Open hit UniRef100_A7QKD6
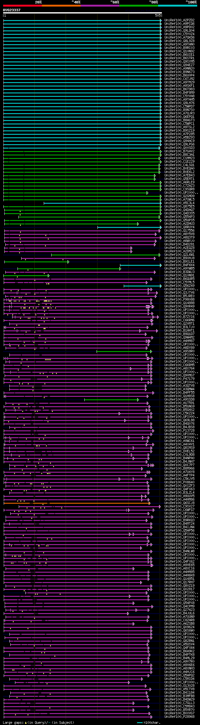 [x=179, y=37]
